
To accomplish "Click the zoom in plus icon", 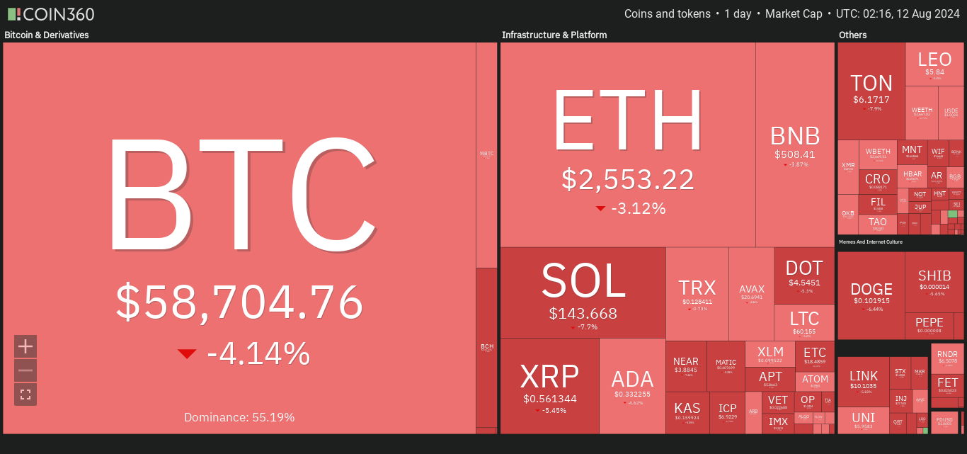I will [x=25, y=346].
